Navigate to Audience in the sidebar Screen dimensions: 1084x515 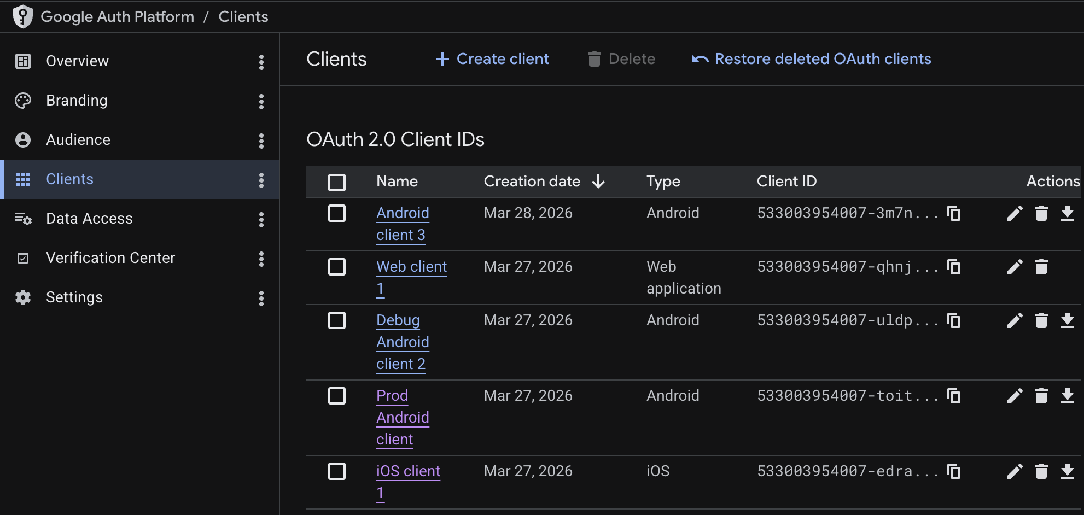[139, 140]
